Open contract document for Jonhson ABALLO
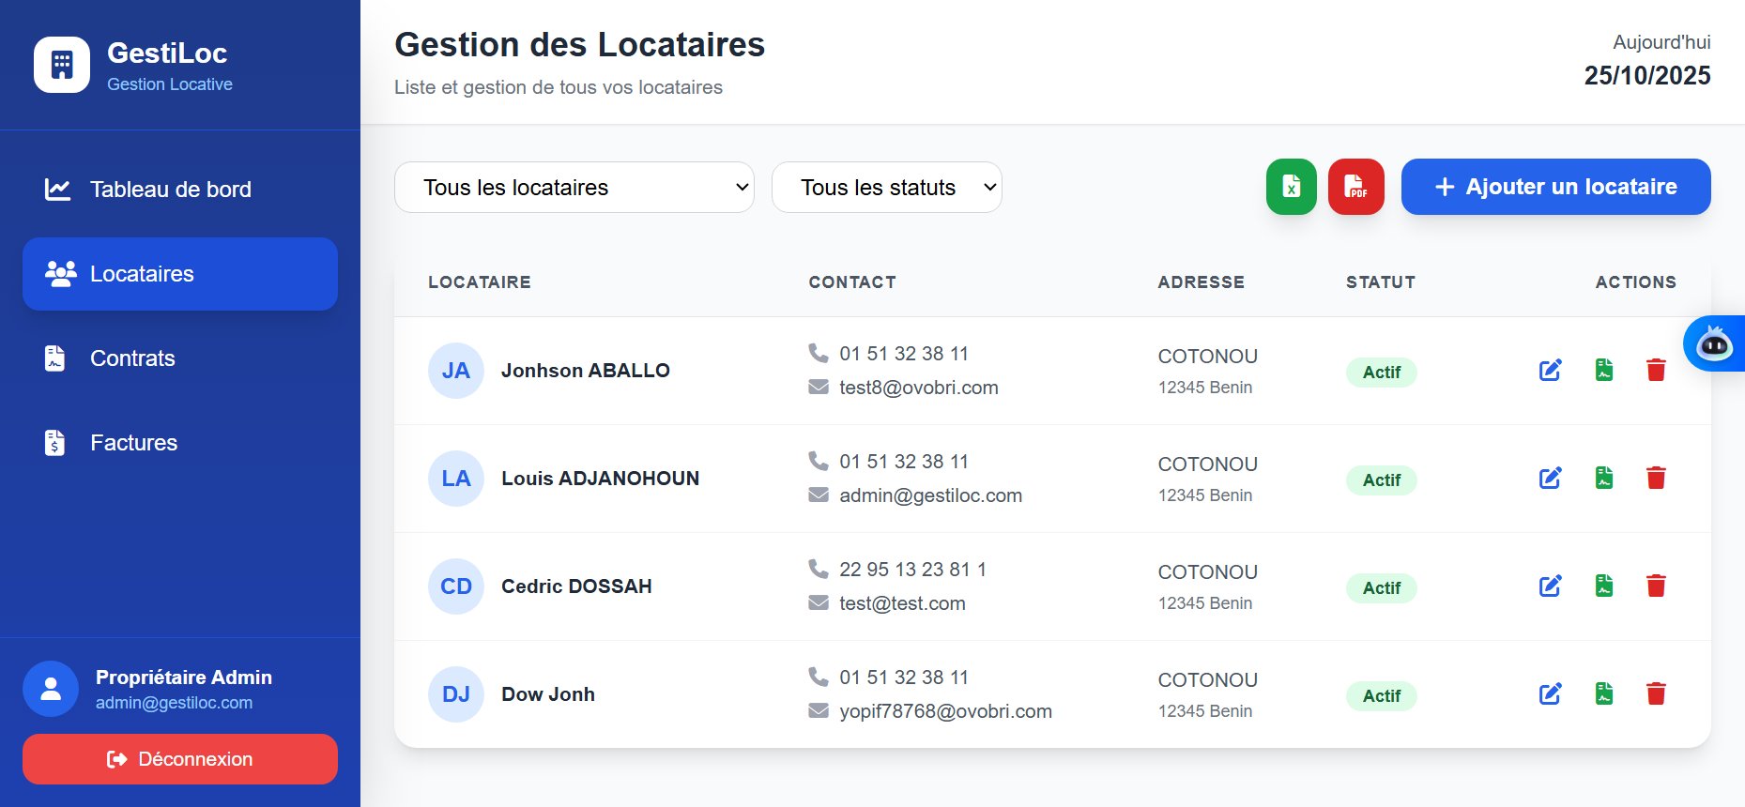The image size is (1745, 807). coord(1604,371)
